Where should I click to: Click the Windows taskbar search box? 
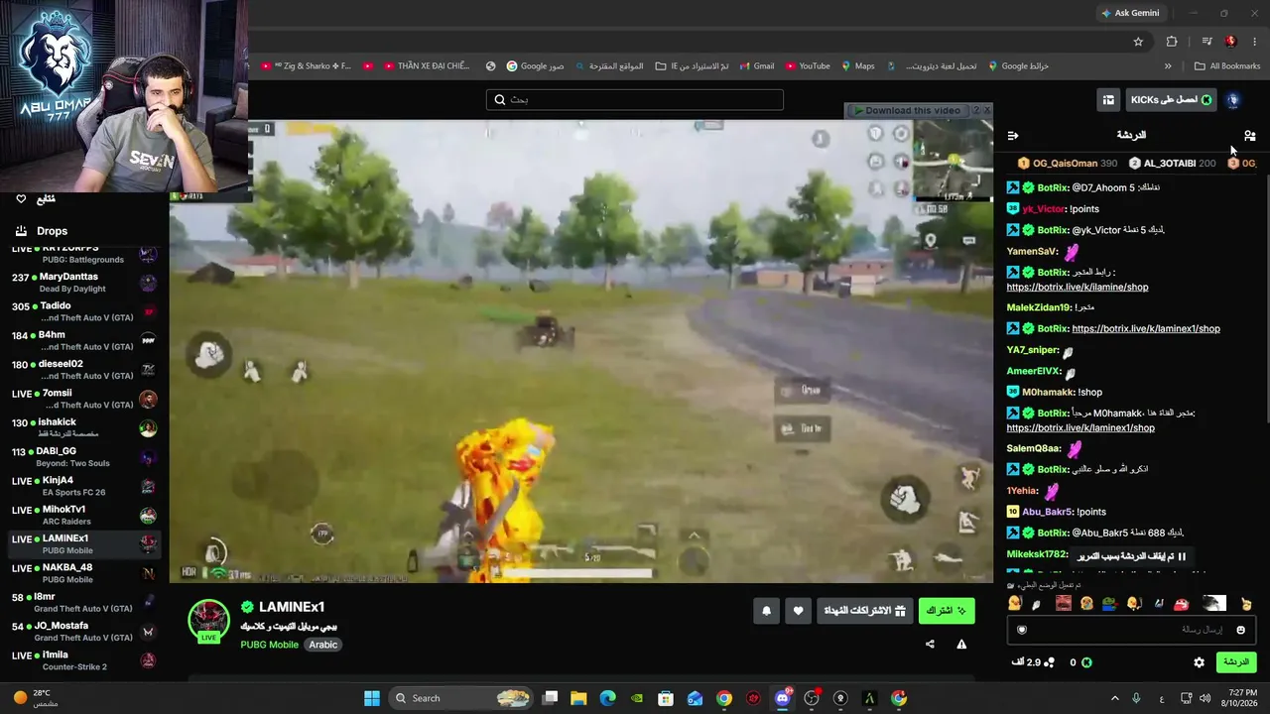click(x=462, y=698)
